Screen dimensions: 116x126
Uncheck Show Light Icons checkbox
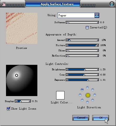point(8,109)
